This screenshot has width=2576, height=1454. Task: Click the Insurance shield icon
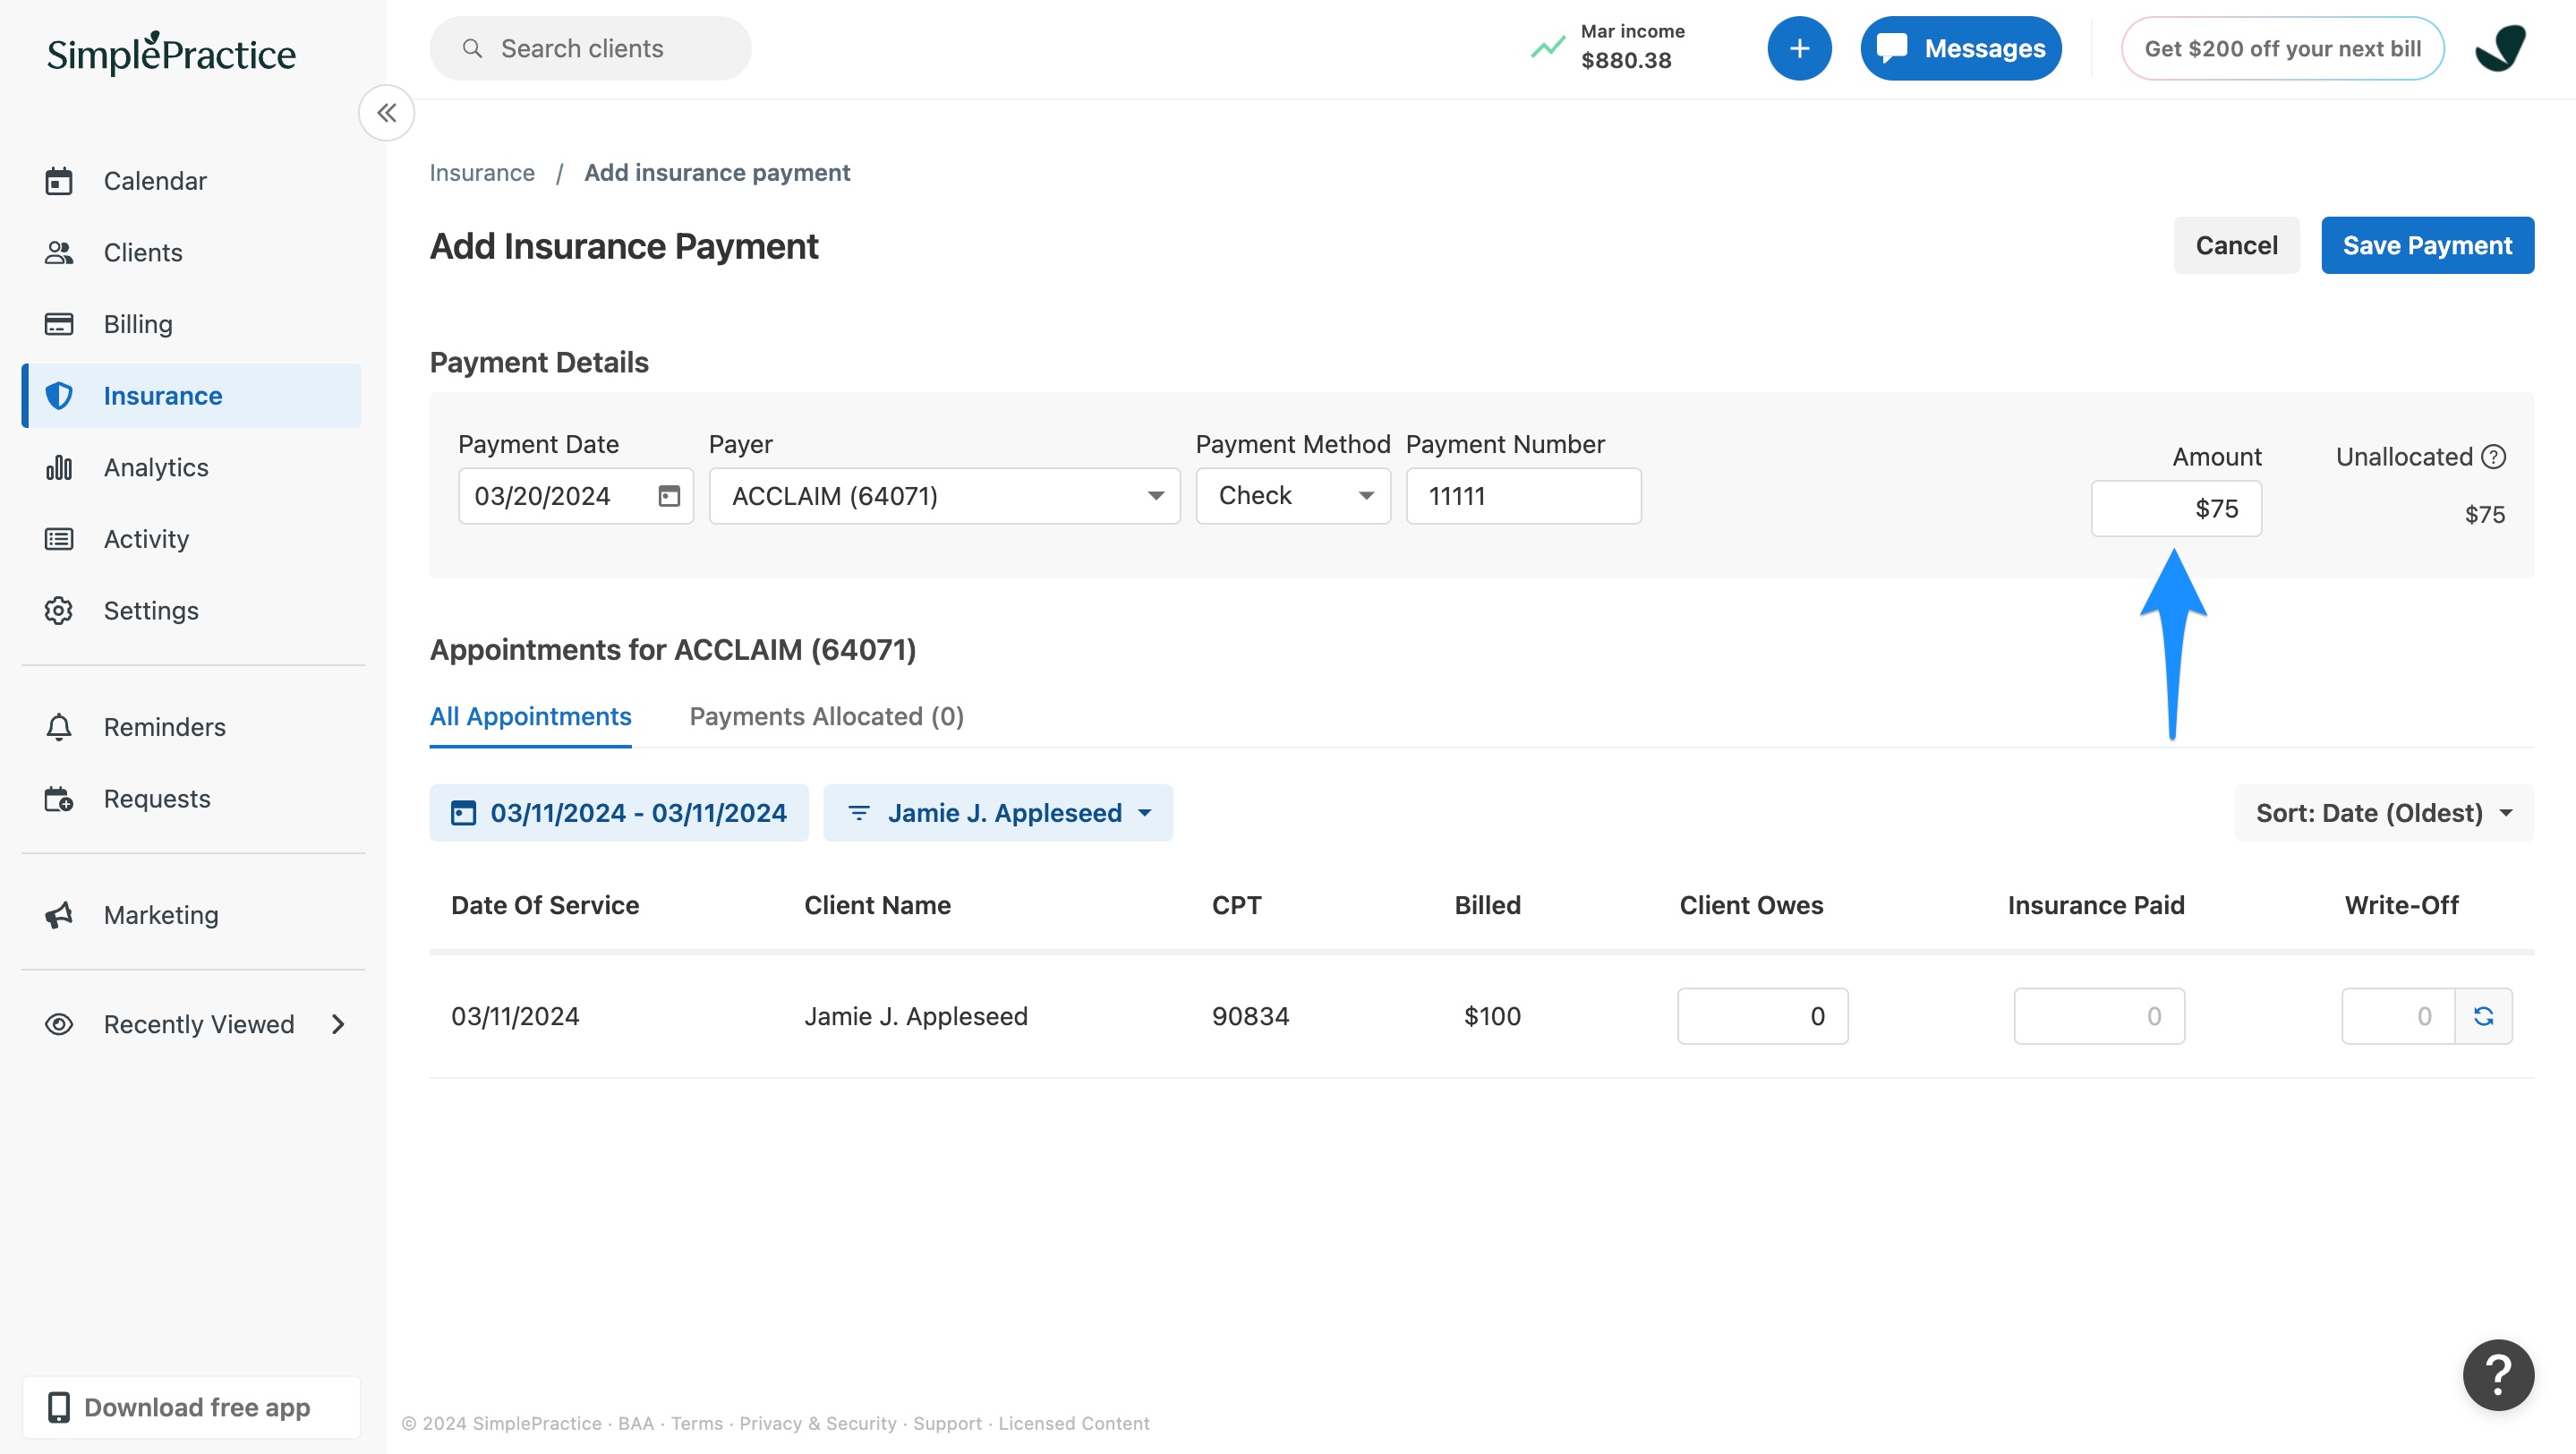[x=59, y=396]
